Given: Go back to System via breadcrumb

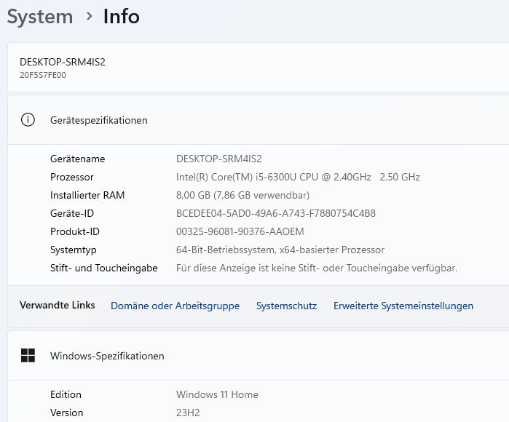Looking at the screenshot, I should pyautogui.click(x=40, y=17).
